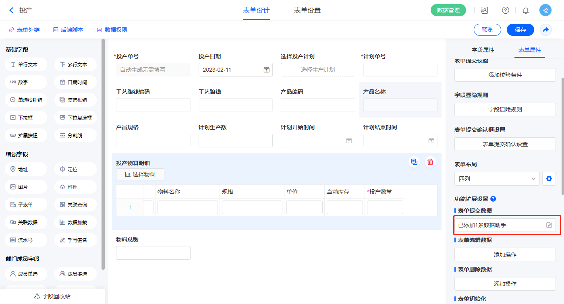Image resolution: width=564 pixels, height=304 pixels.
Task: Open the 投产日期 calendar picker icon
Action: 266,70
